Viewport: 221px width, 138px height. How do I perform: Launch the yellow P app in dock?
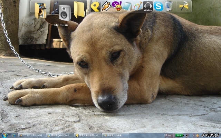[95, 6]
